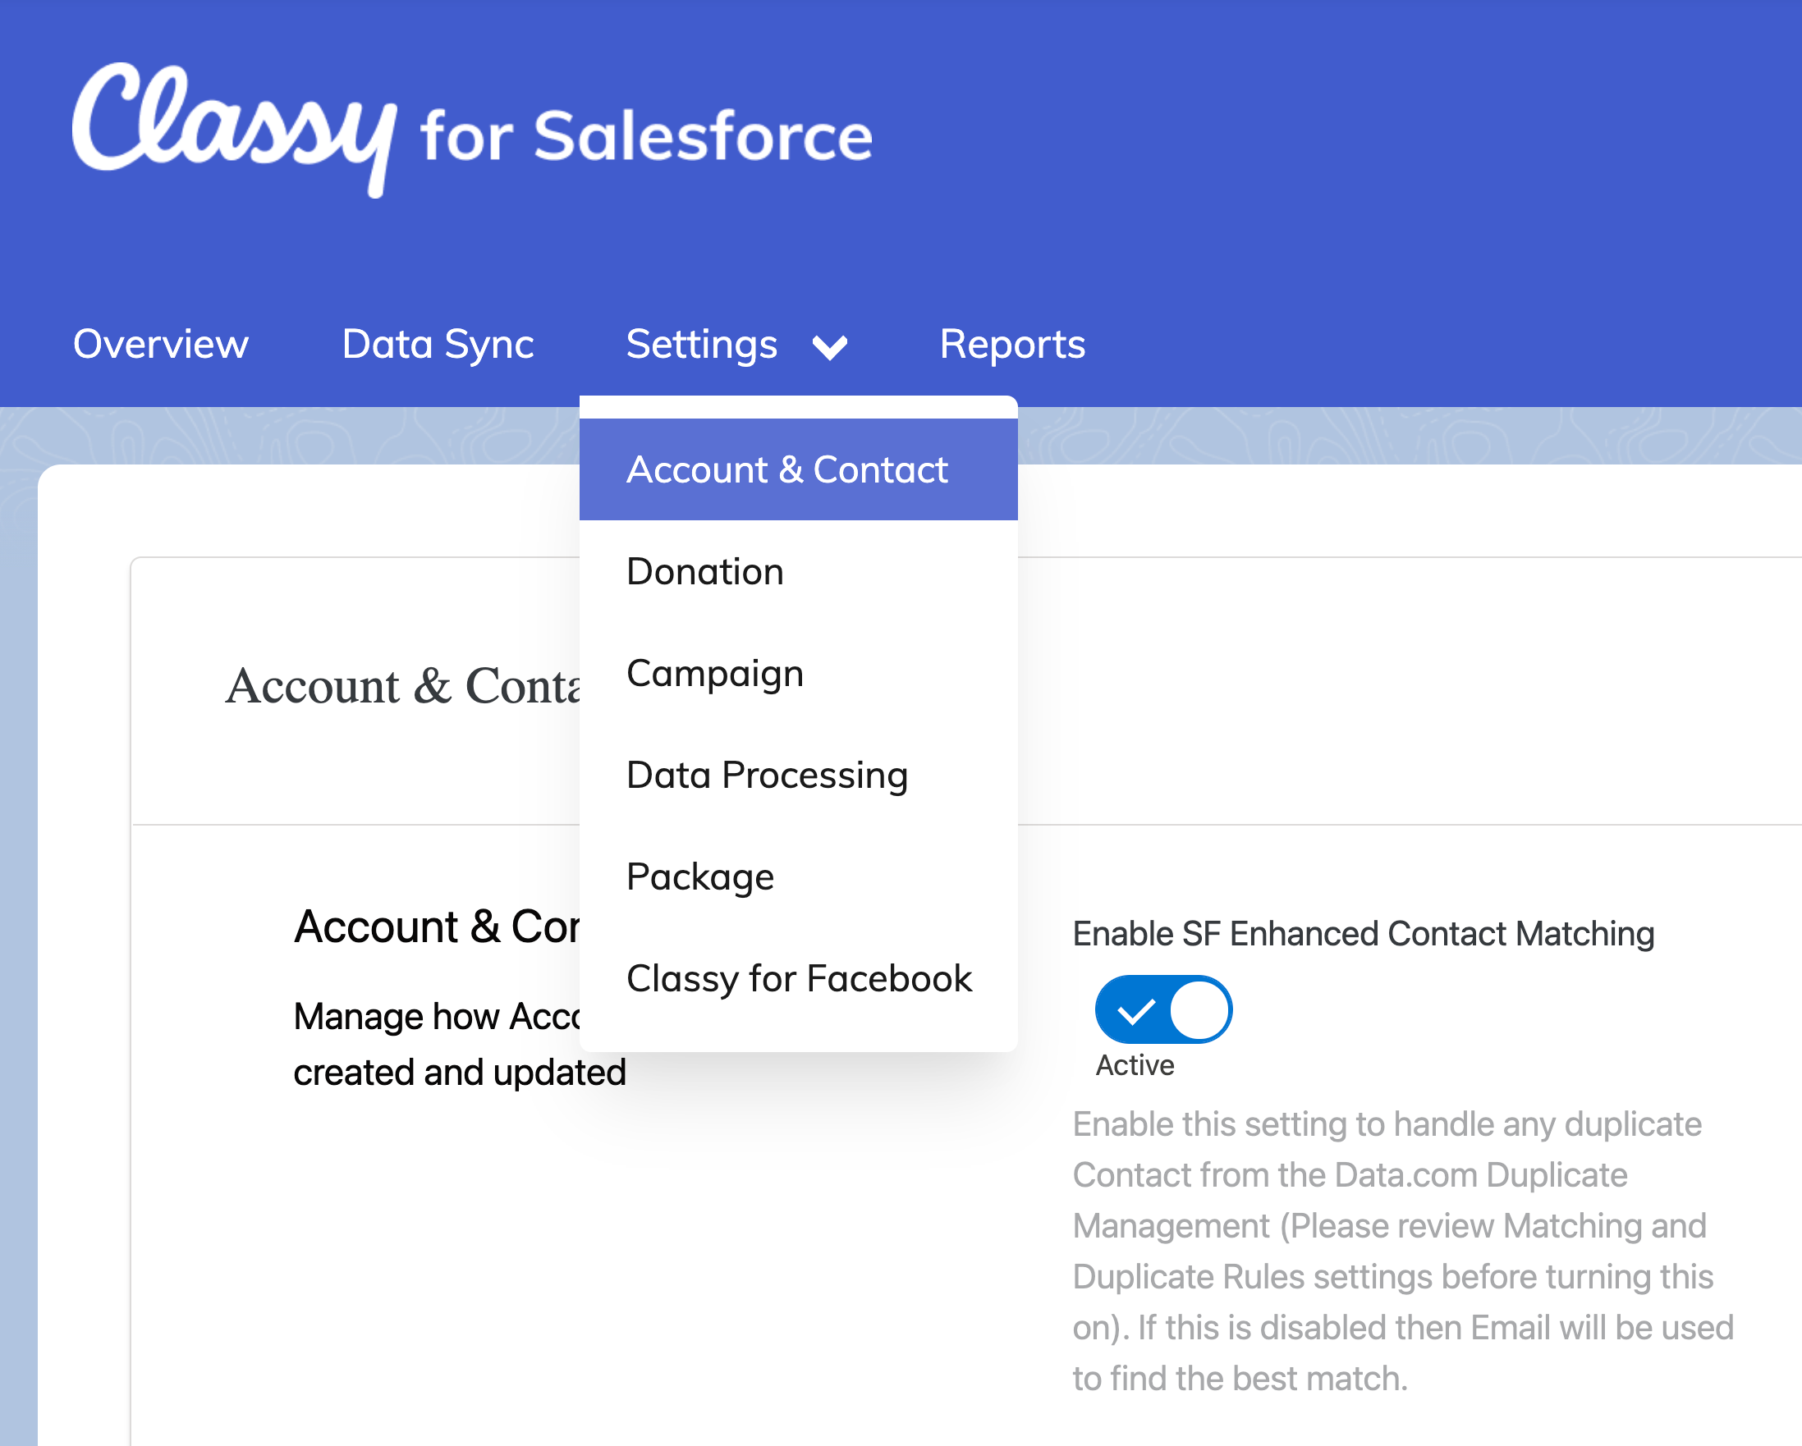
Task: Toggle Enable SF Enhanced Contact Matching switch
Action: pos(1163,1009)
